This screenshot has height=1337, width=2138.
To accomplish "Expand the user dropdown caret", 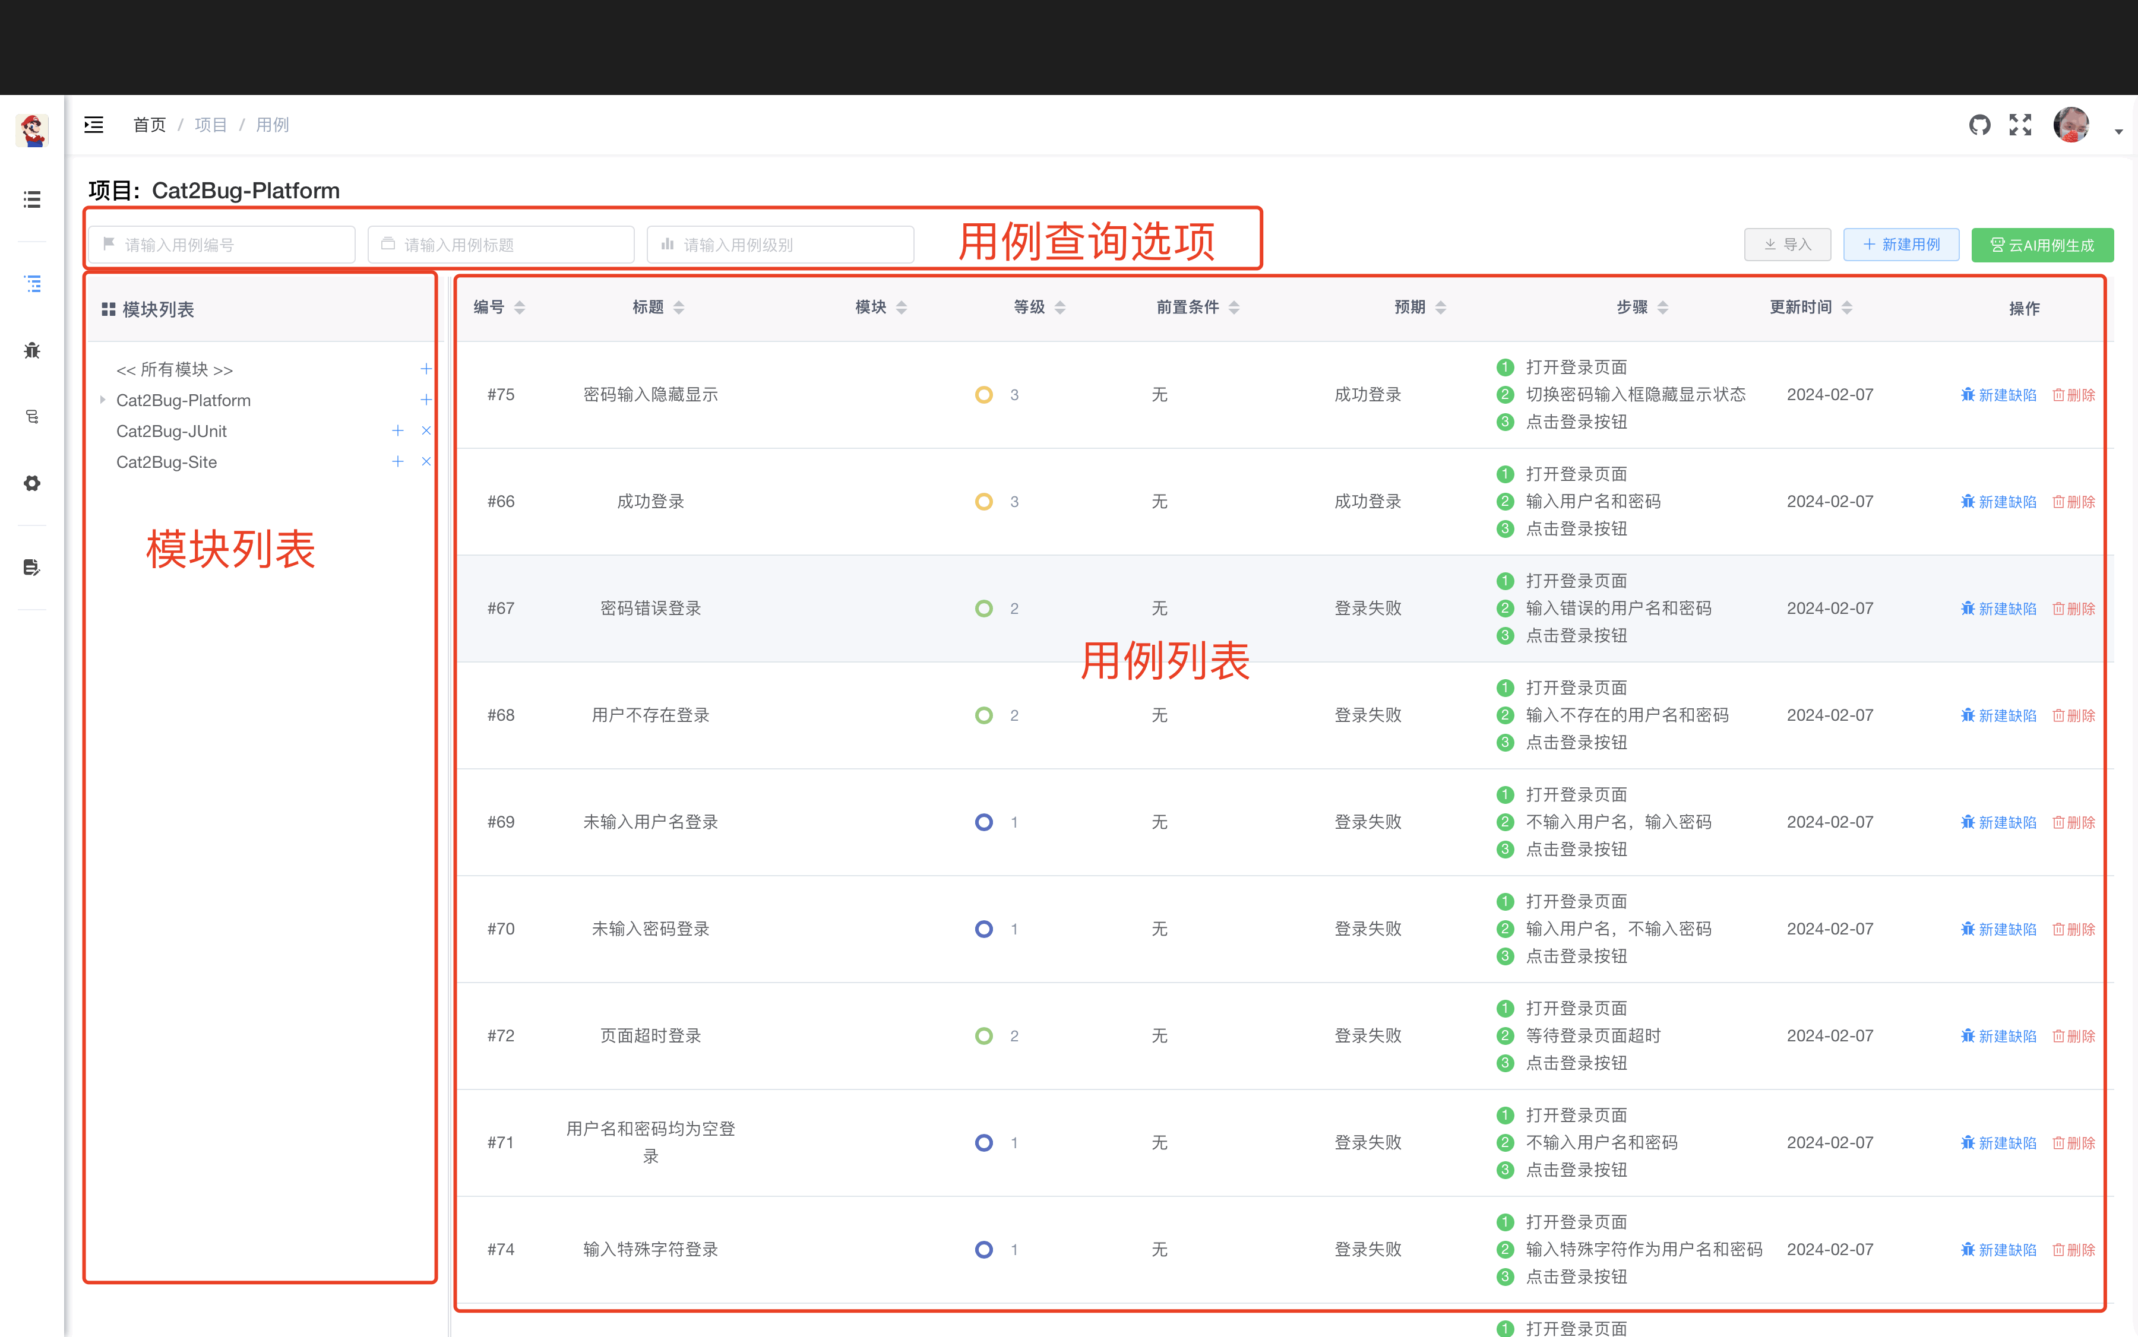I will click(2118, 132).
